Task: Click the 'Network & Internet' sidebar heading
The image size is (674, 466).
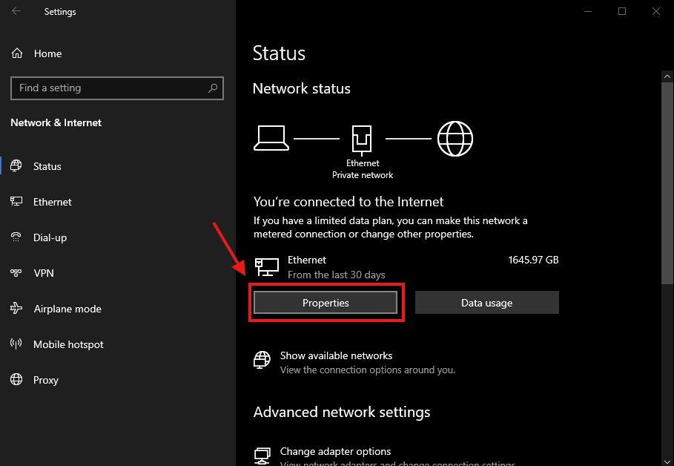Action: (x=56, y=122)
